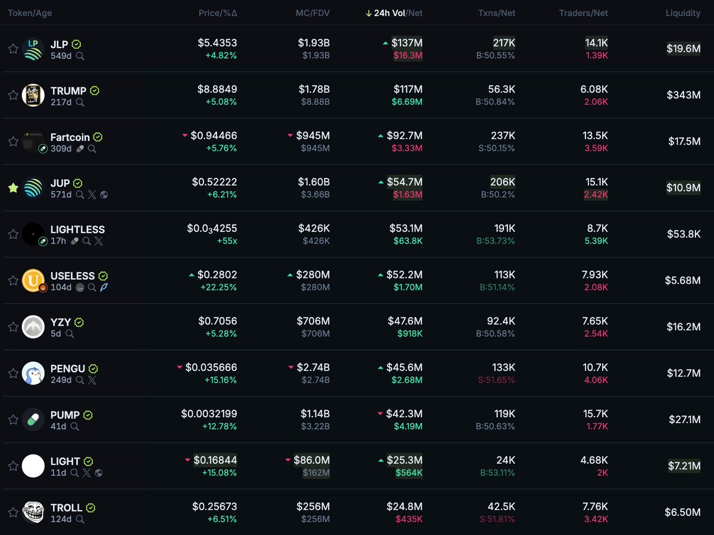This screenshot has height=535, width=714.
Task: Open PUMP pill logo
Action: [x=33, y=420]
